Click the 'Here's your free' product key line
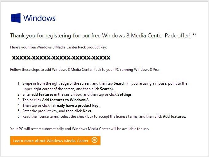Image resolution: width=209 pixels, height=157 pixels. click(58, 47)
